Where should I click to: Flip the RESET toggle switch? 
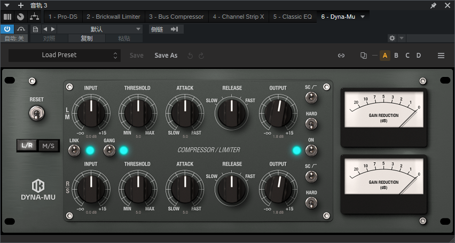click(x=36, y=113)
